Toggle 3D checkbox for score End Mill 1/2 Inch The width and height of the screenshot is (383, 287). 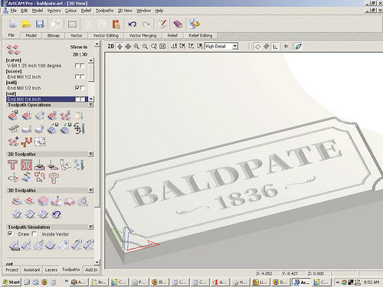pos(82,77)
